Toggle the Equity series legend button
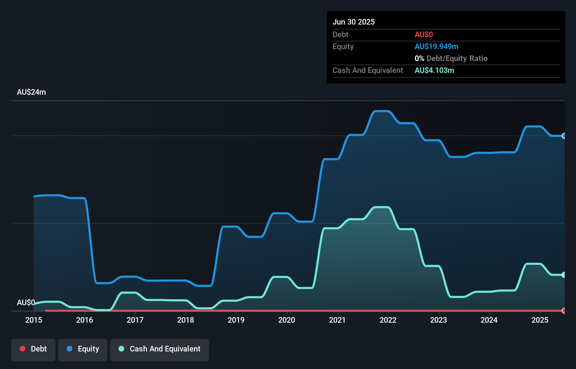Image resolution: width=576 pixels, height=369 pixels. coord(82,349)
